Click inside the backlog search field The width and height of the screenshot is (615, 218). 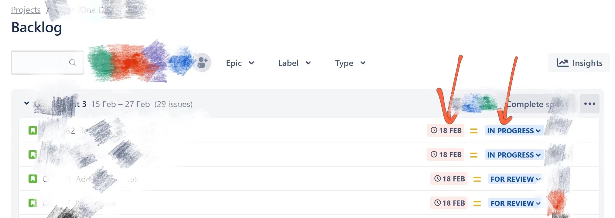tap(47, 63)
